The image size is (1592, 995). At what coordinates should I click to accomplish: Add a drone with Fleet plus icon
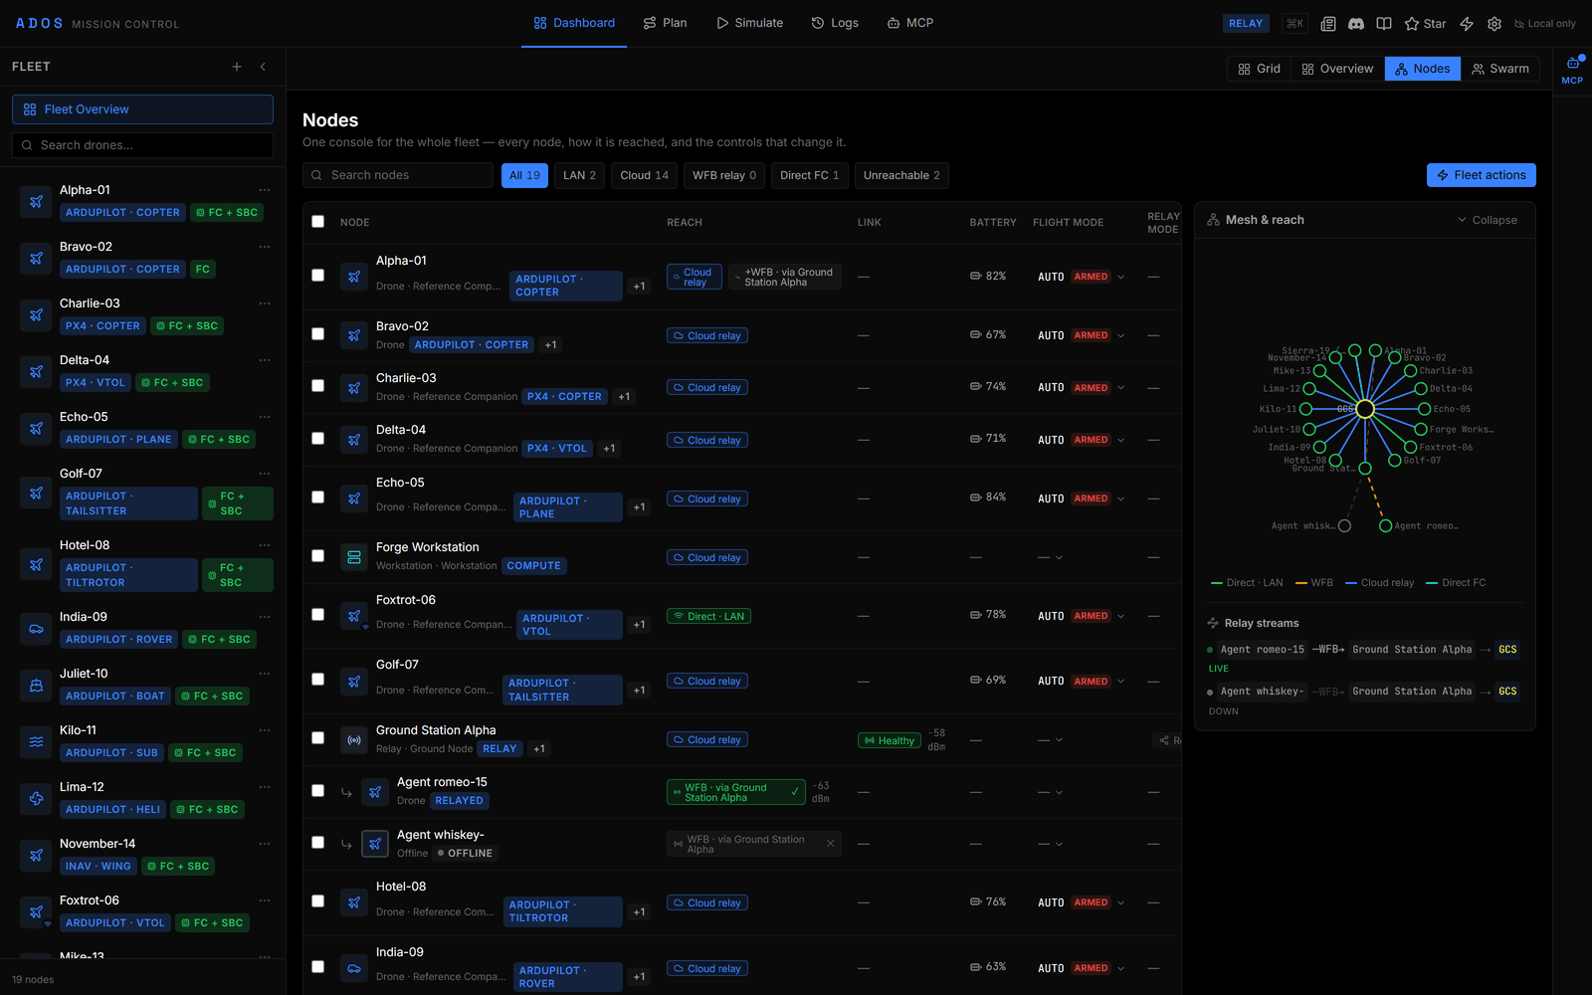(x=237, y=67)
